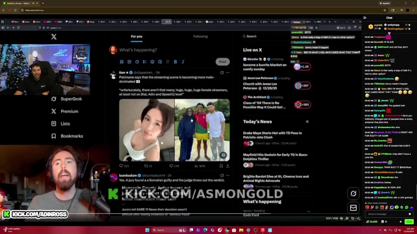Click the Post button

pyautogui.click(x=223, y=62)
